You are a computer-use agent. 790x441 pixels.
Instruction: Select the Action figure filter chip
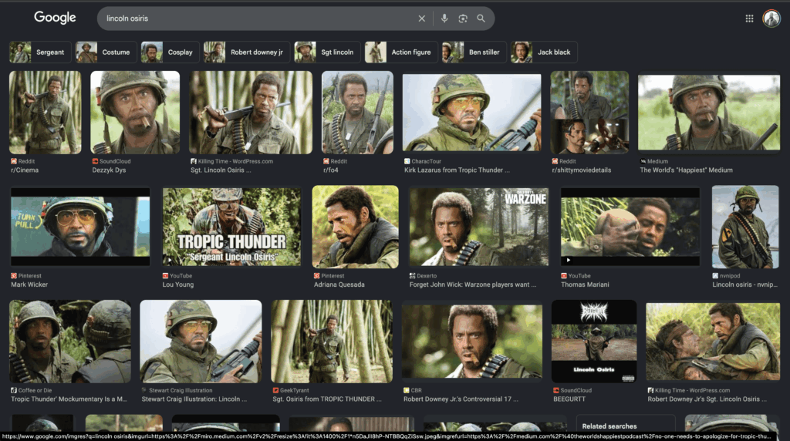coord(401,52)
